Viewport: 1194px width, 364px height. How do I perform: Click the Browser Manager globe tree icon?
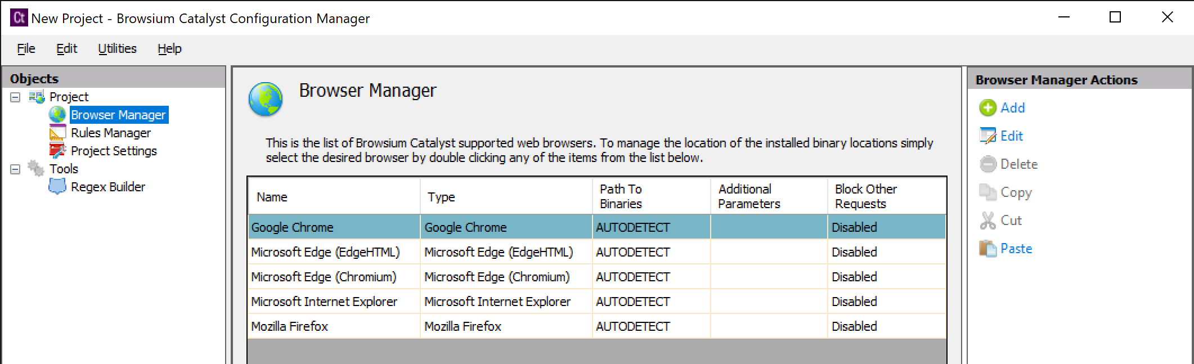coord(57,115)
